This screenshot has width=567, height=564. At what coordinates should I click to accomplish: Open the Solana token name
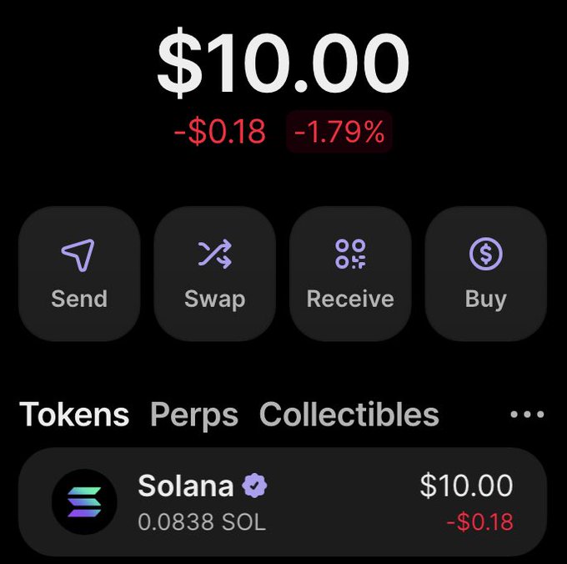pos(185,486)
